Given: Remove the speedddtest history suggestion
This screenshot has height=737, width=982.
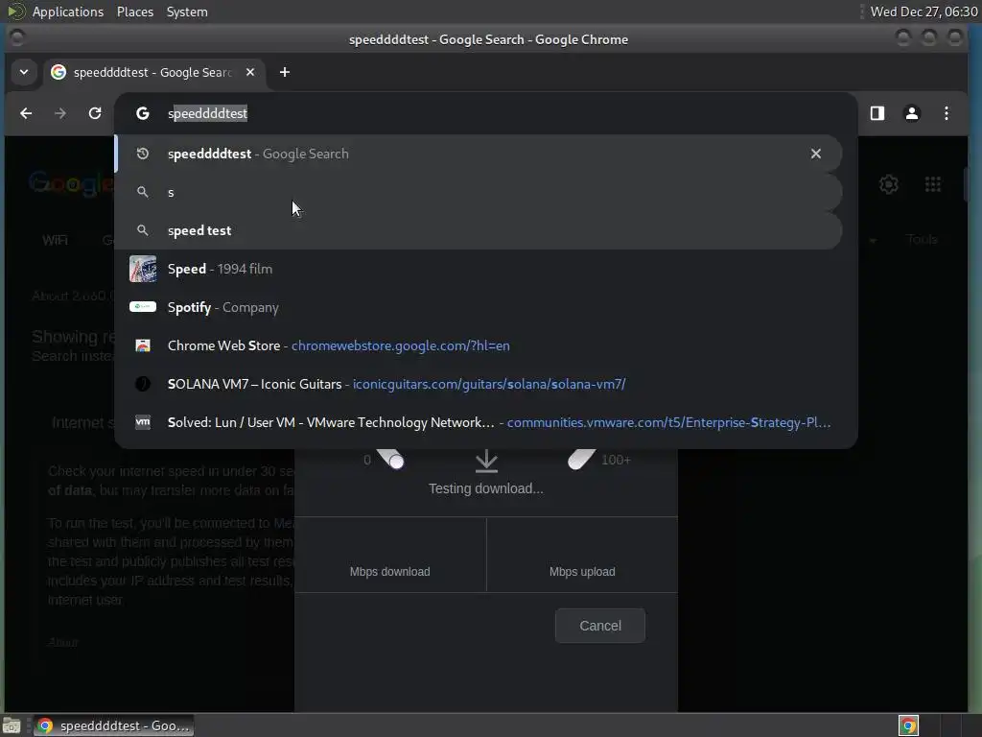Looking at the screenshot, I should pyautogui.click(x=815, y=154).
